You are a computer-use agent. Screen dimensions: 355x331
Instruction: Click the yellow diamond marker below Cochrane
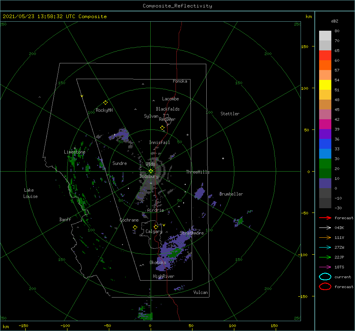click(135, 227)
